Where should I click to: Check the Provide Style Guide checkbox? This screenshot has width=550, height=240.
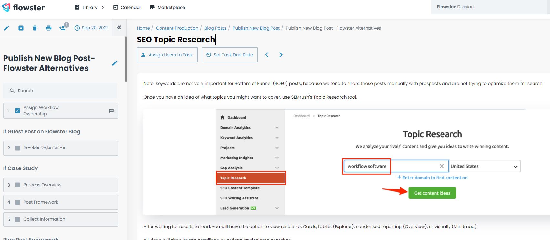pos(17,148)
